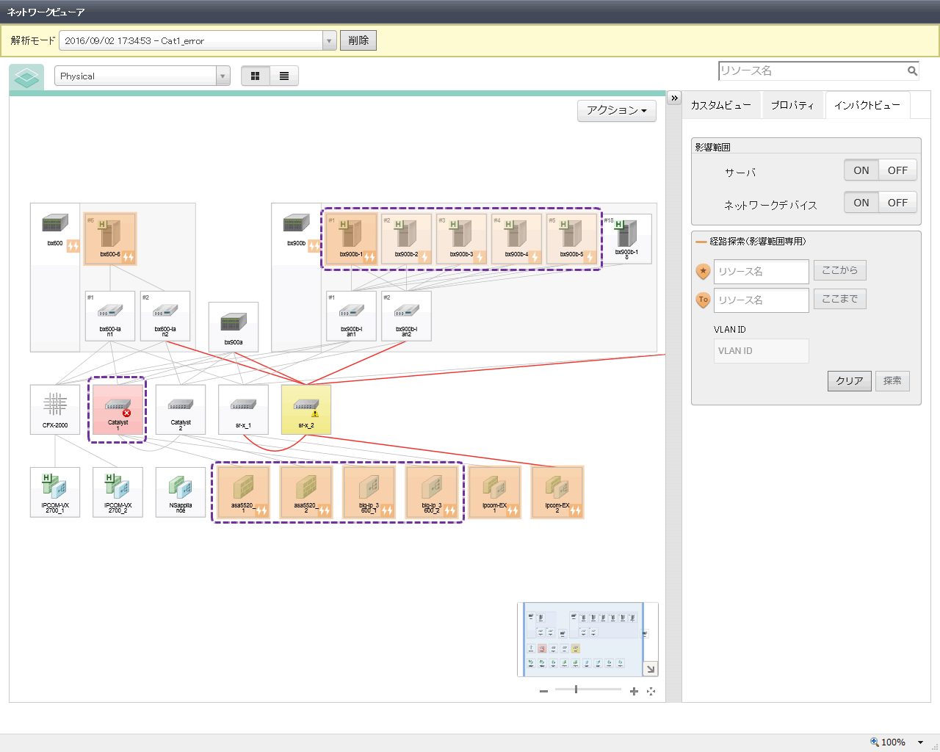Collapse the minimap overview arrow
The image size is (940, 752).
651,668
